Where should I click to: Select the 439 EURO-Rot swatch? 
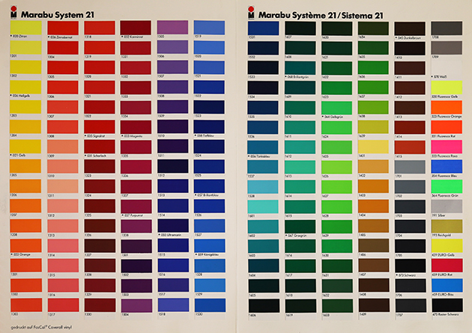tap(447, 266)
